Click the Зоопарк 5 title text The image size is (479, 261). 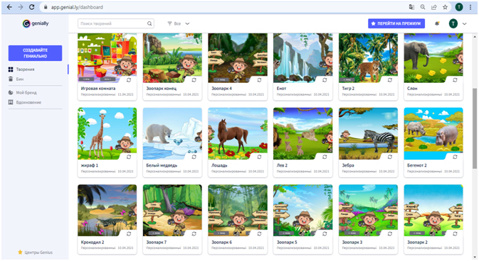(287, 242)
